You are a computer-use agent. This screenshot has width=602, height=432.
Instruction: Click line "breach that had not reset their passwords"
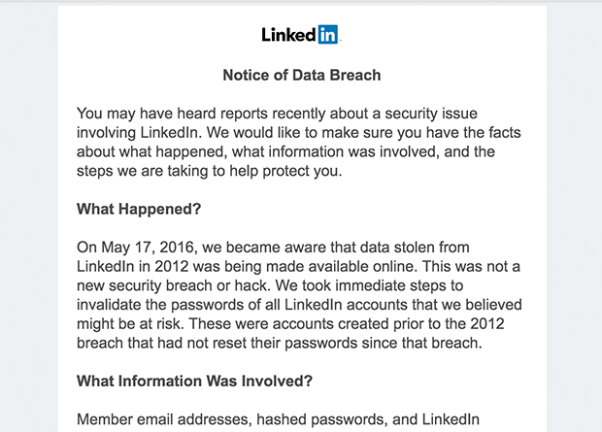[x=279, y=343]
